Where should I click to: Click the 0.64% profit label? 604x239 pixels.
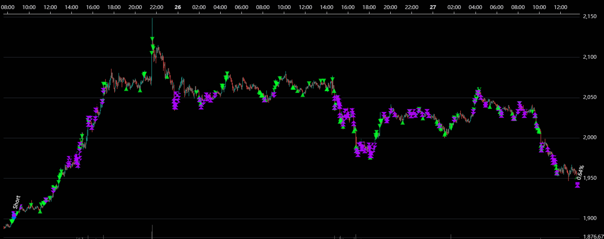(581, 172)
